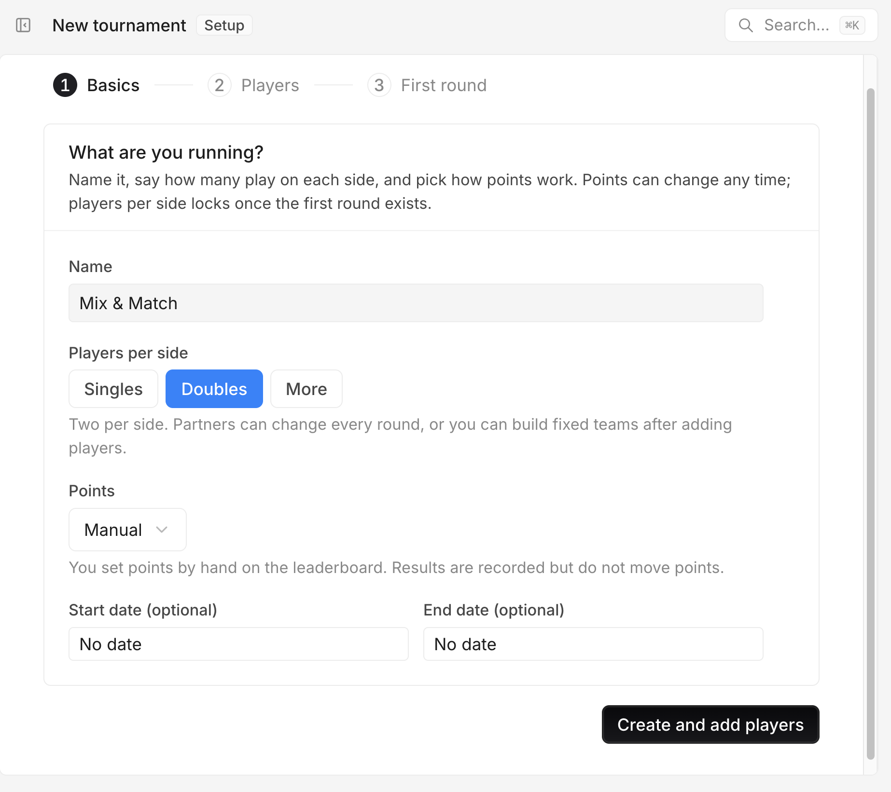891x792 pixels.
Task: Open the Start date picker field
Action: click(x=238, y=644)
